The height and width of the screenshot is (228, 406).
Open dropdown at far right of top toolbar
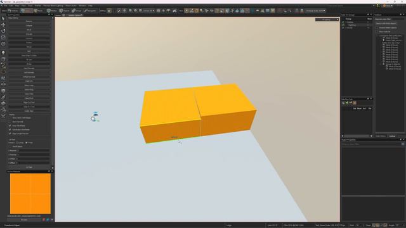point(315,11)
